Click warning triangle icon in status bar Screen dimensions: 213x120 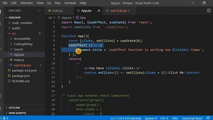coord(4,118)
